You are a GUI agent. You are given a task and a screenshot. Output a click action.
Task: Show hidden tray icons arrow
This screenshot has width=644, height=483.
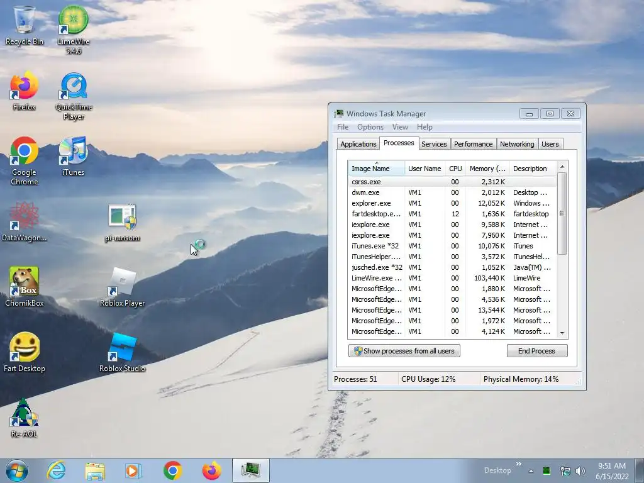pos(531,471)
